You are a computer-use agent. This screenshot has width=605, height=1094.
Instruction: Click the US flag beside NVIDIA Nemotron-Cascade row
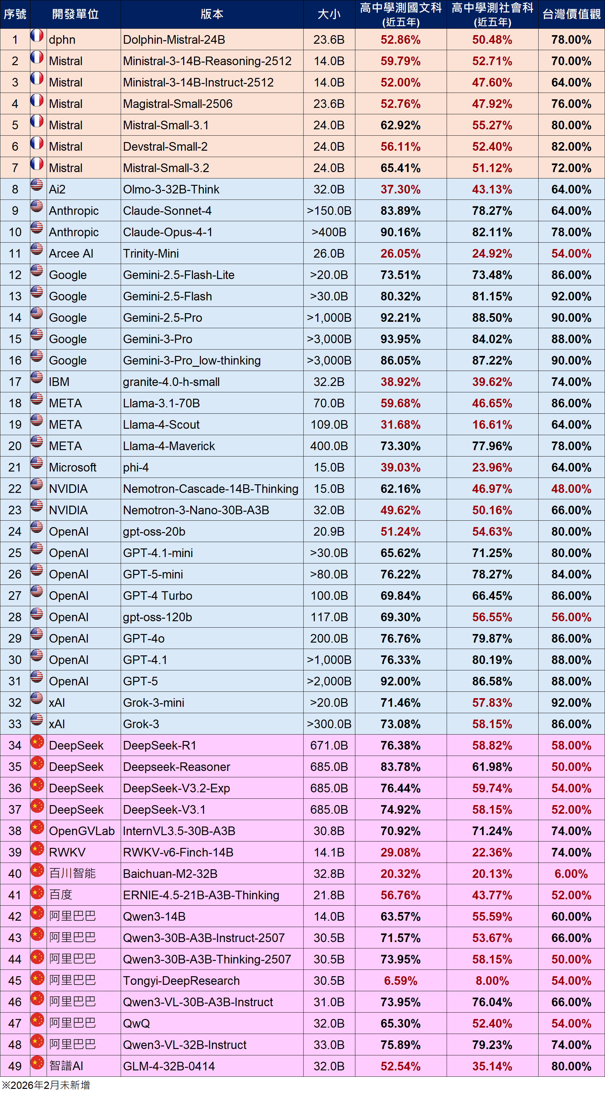(x=37, y=489)
